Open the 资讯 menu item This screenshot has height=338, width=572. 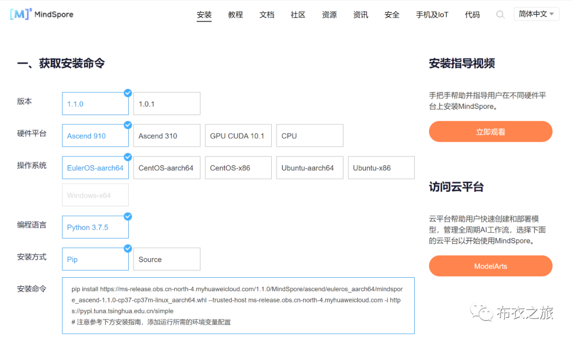click(x=361, y=15)
